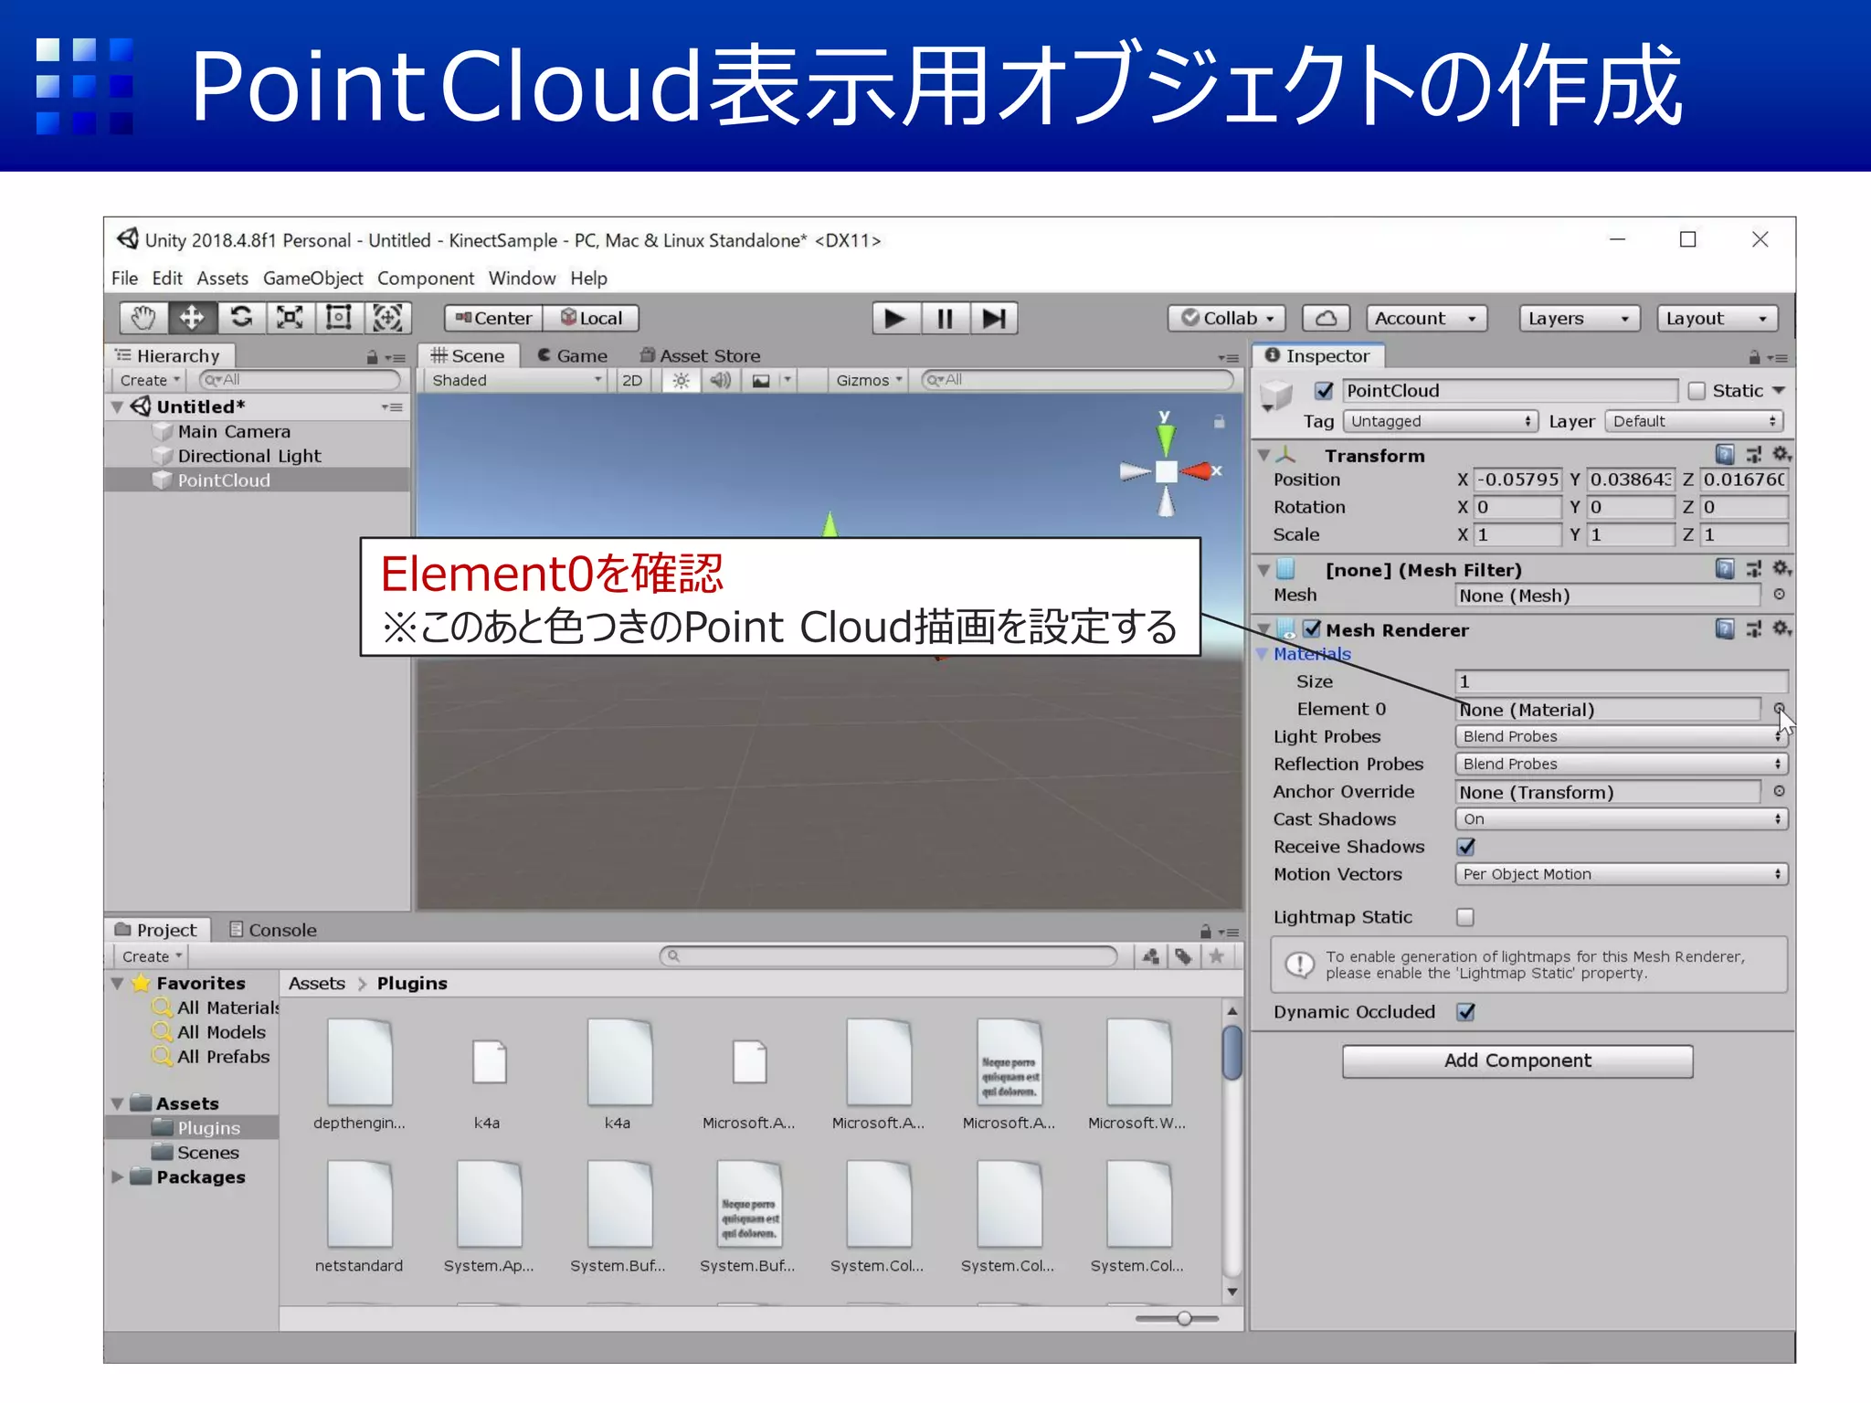Click save search star icon in Project
Image resolution: width=1871 pixels, height=1403 pixels.
pos(1216,956)
